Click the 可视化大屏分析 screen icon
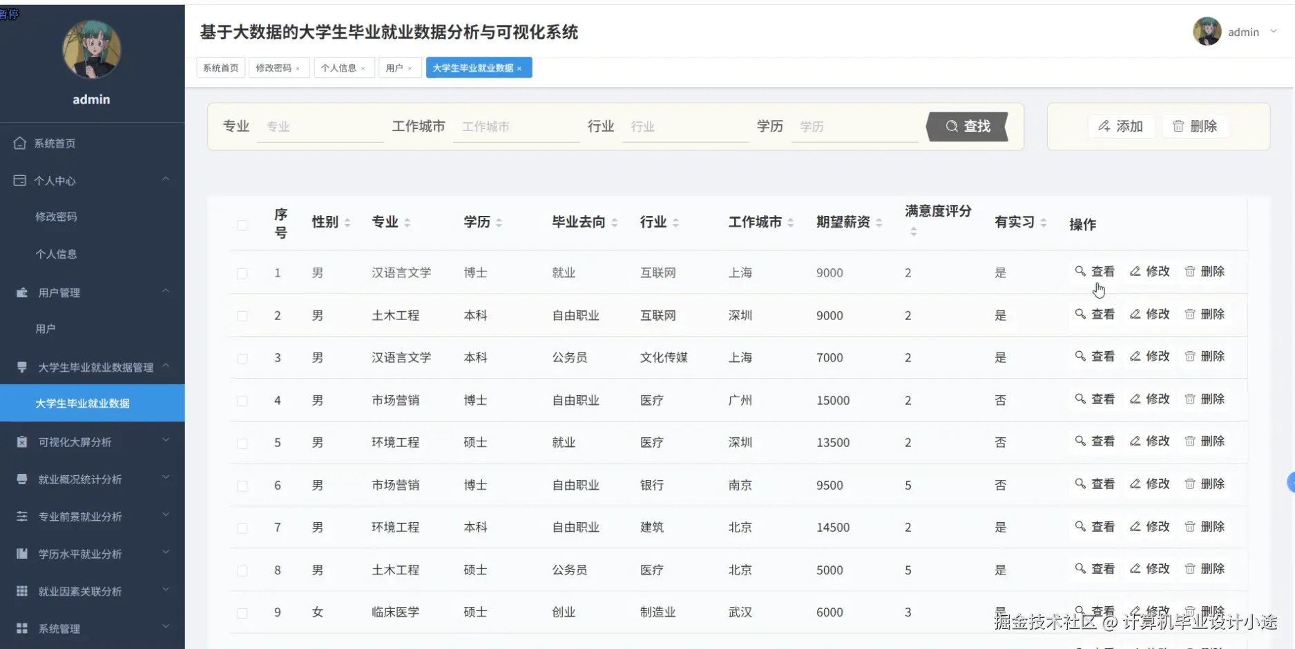Image resolution: width=1295 pixels, height=649 pixels. (x=21, y=441)
